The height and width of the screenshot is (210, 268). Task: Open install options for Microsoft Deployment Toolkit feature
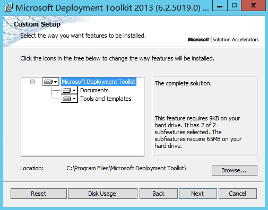(x=50, y=82)
